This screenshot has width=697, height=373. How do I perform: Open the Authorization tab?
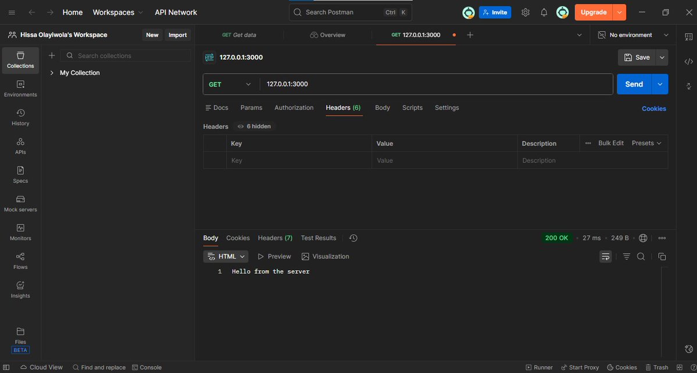point(294,108)
